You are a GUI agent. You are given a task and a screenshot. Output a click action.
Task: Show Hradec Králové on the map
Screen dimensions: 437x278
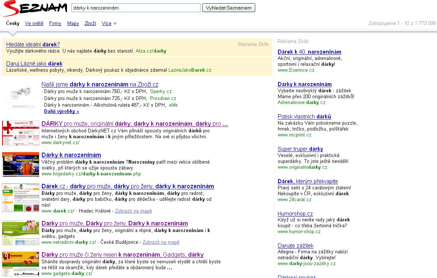click(x=134, y=211)
